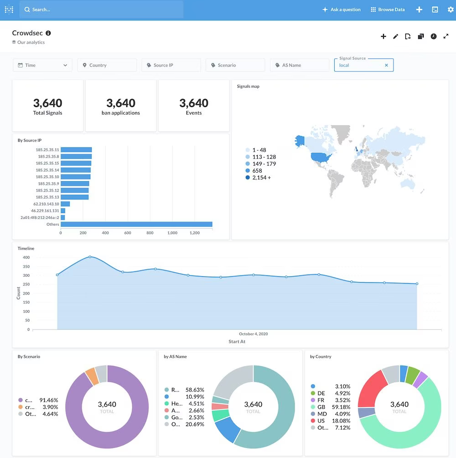This screenshot has width=456, height=458.
Task: Open the settings gear menu
Action: (451, 10)
